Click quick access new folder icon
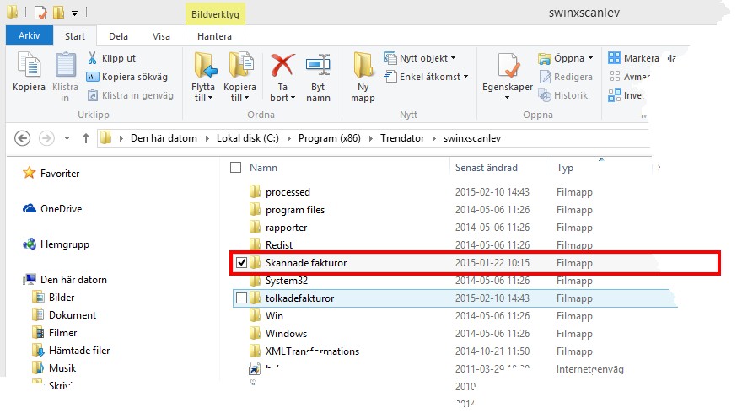The width and height of the screenshot is (737, 413). tap(59, 13)
